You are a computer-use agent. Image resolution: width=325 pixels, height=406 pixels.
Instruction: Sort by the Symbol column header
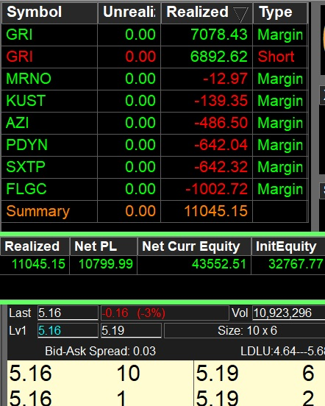click(49, 13)
